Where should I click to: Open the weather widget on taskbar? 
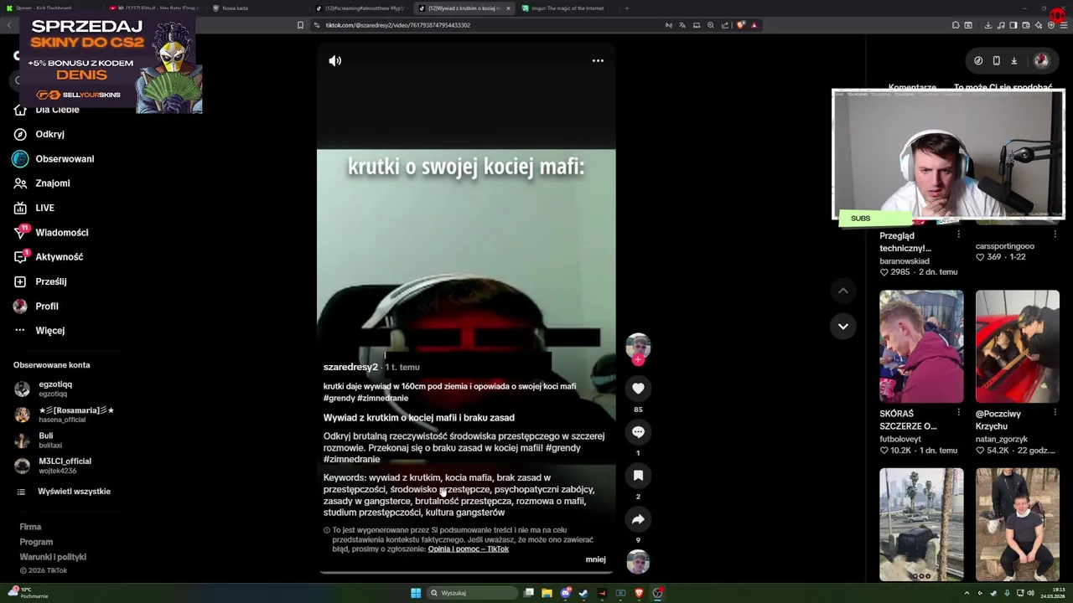(29, 593)
